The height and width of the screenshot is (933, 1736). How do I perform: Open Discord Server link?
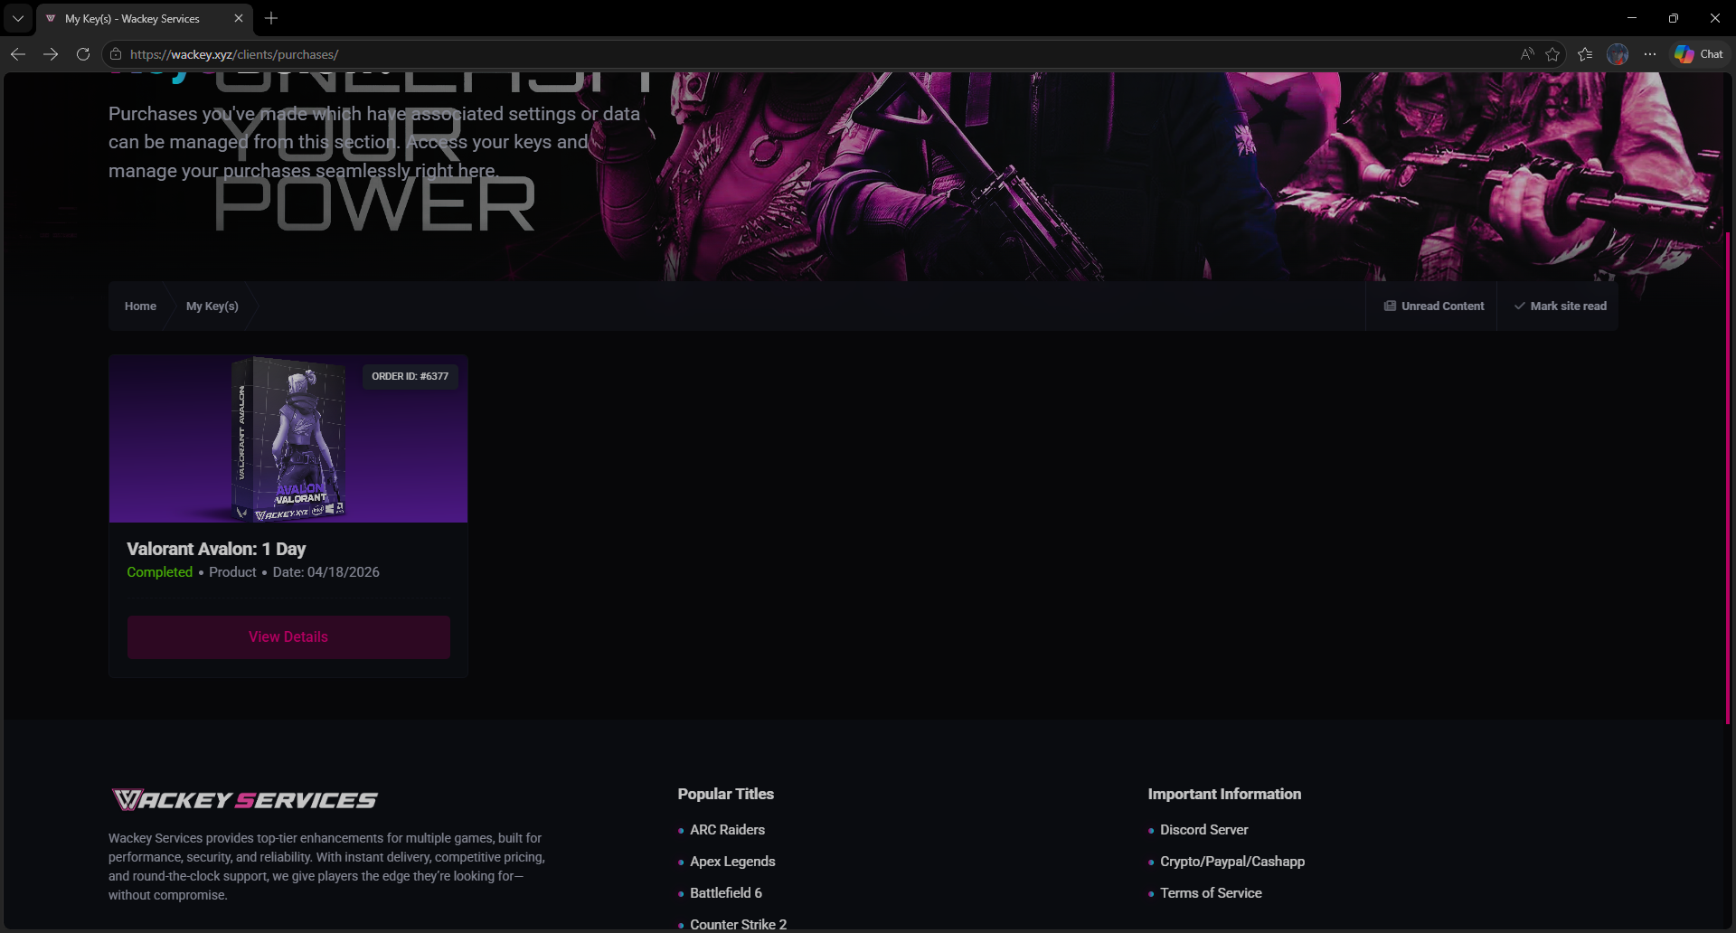[x=1203, y=830]
